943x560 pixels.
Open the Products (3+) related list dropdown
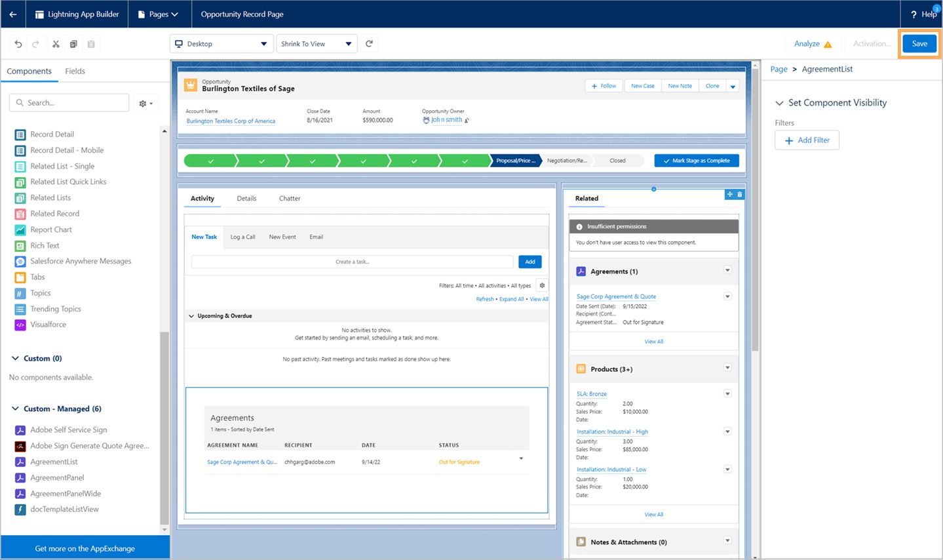727,368
